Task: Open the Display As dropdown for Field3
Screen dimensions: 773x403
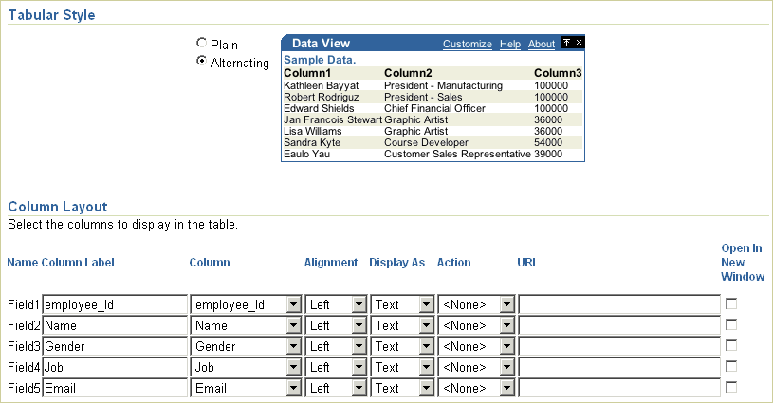Action: pos(423,347)
